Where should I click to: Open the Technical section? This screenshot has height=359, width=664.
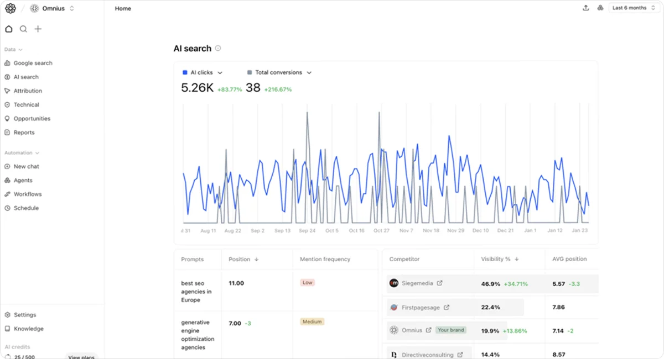tap(27, 104)
